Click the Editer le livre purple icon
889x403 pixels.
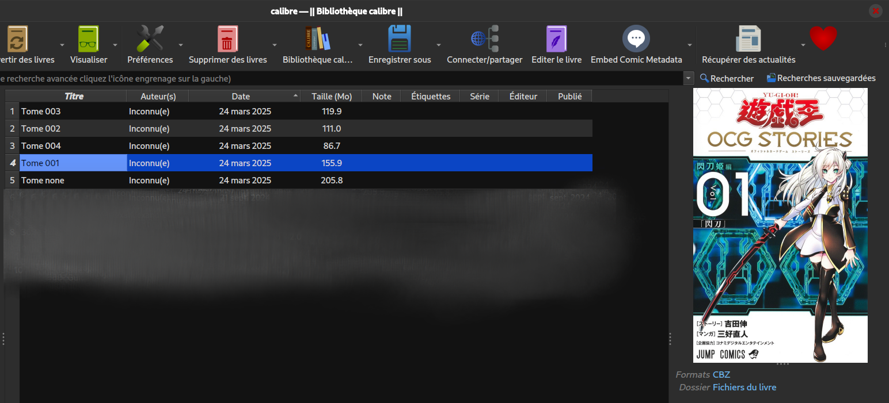coord(556,39)
